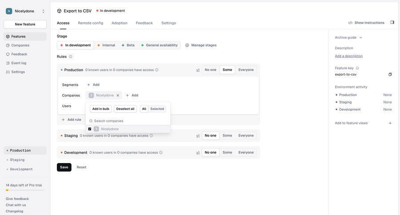
Task: Uncheck the Nicelydone company checkbox
Action: coord(90,129)
